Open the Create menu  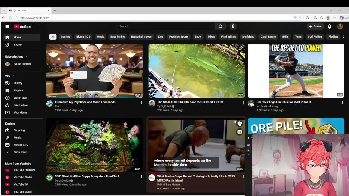click(315, 26)
